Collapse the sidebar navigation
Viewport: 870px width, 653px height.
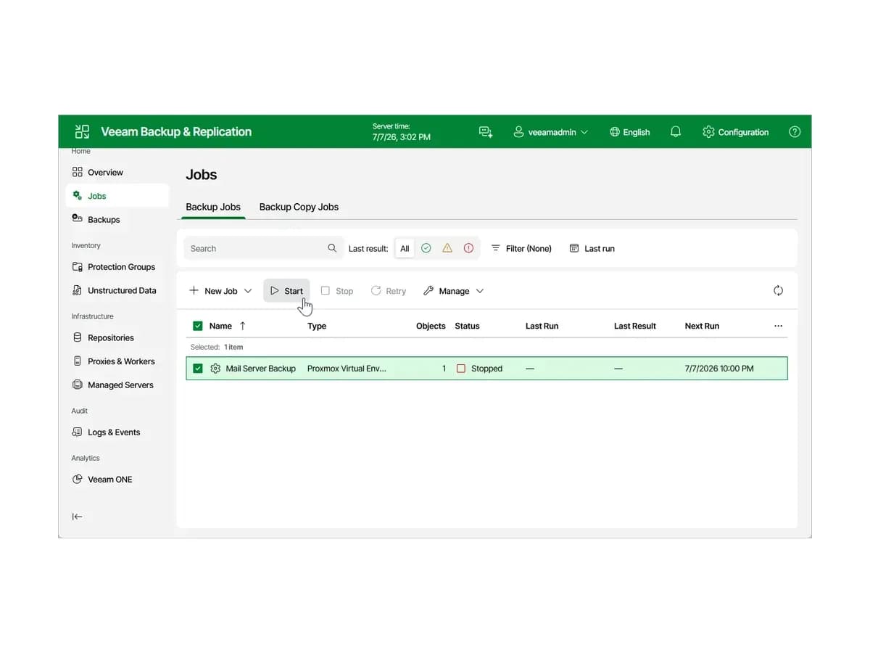[78, 517]
